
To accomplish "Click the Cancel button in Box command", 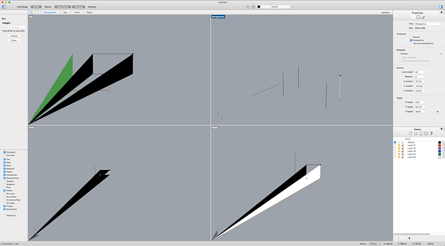I will click(14, 35).
